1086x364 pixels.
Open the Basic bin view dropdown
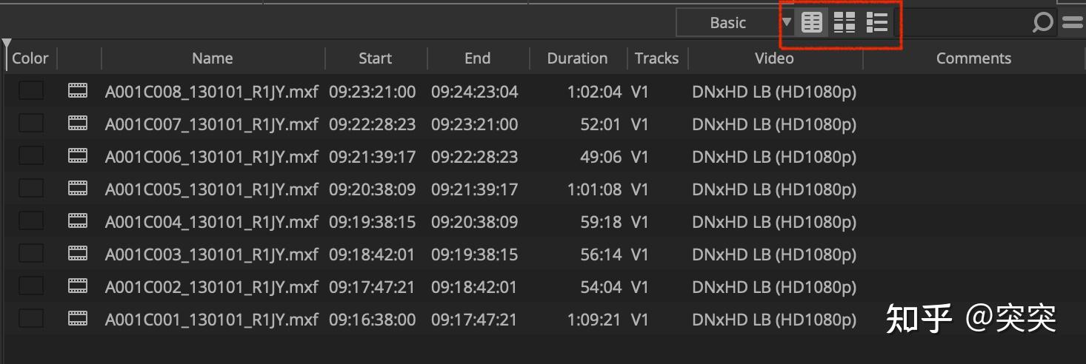727,24
